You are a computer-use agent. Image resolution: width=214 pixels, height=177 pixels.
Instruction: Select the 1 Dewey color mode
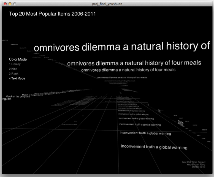[x=15, y=64]
